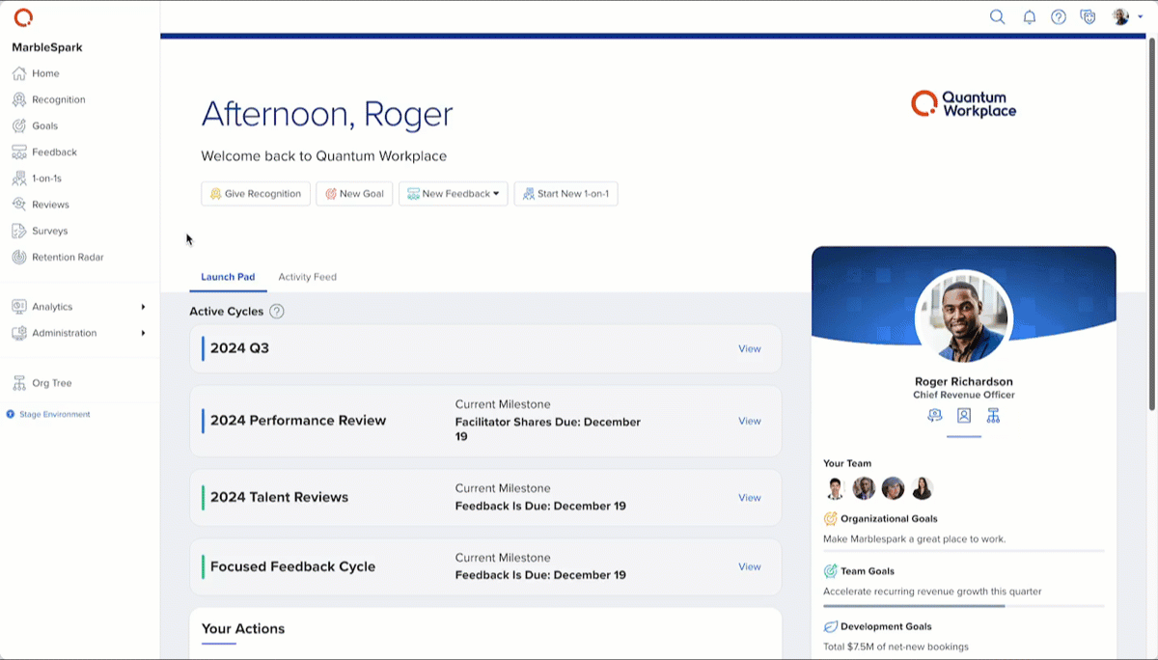1158x660 pixels.
Task: Click the profile card icon under Chief Revenue Officer
Action: (x=964, y=415)
